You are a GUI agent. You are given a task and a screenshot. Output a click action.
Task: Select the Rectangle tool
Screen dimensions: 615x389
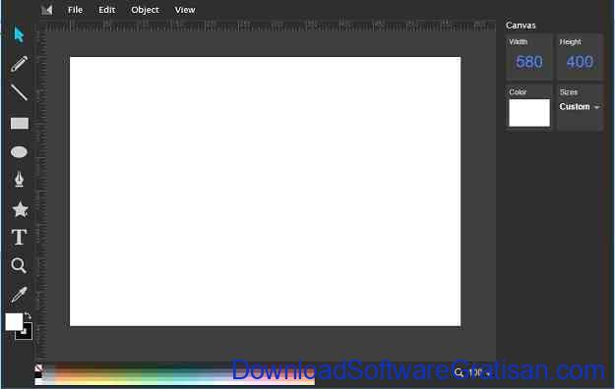click(20, 124)
